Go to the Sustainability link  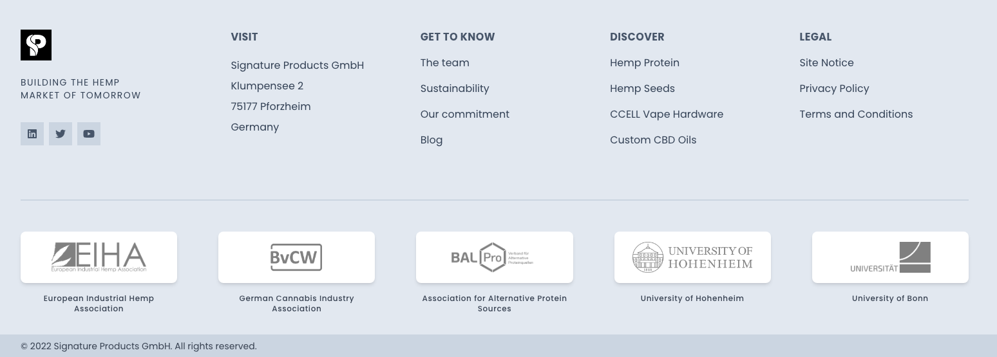[x=455, y=88]
